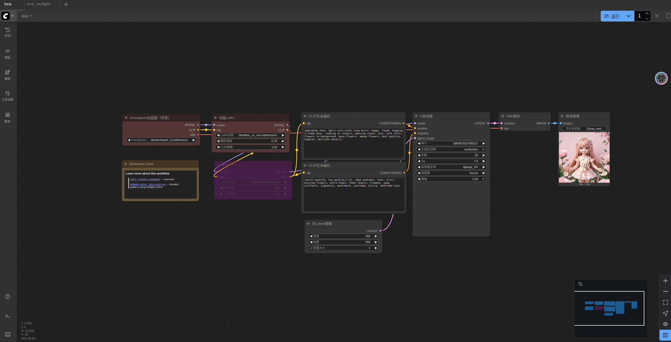Collapse the Checkpoint loader node via its dot
This screenshot has height=342, width=671.
pyautogui.click(x=126, y=118)
